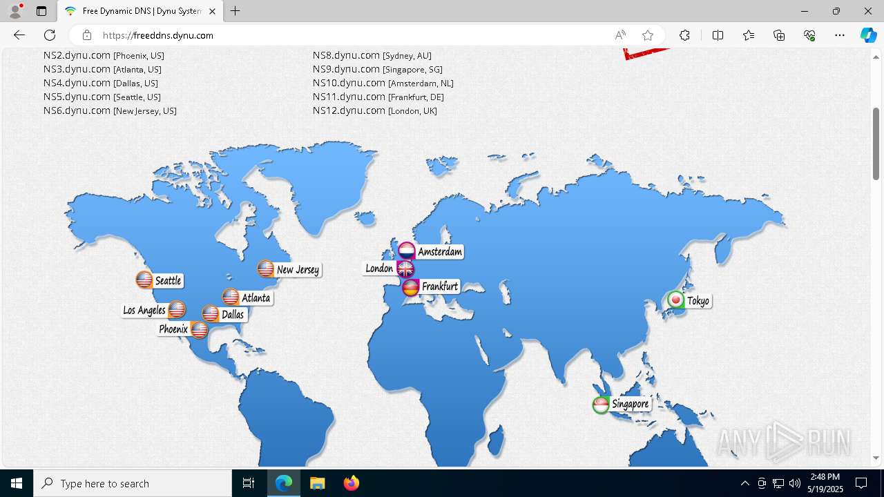Click NS3.dynu.com Atlanta entry
This screenshot has width=884, height=497.
pos(102,69)
